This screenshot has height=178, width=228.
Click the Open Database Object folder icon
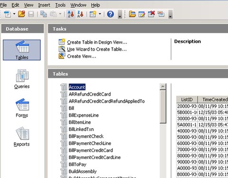point(132,14)
